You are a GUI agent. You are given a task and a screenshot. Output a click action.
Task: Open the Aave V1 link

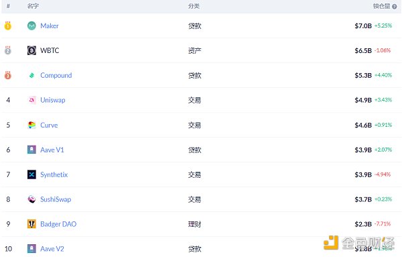(52, 150)
